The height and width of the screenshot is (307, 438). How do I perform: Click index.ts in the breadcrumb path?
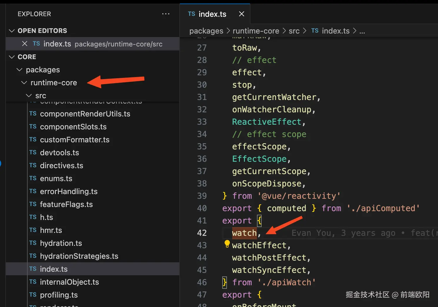336,31
